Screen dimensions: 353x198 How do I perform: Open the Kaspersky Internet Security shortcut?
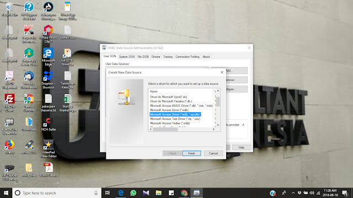[29, 34]
